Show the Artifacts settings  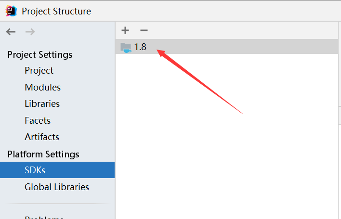click(42, 137)
